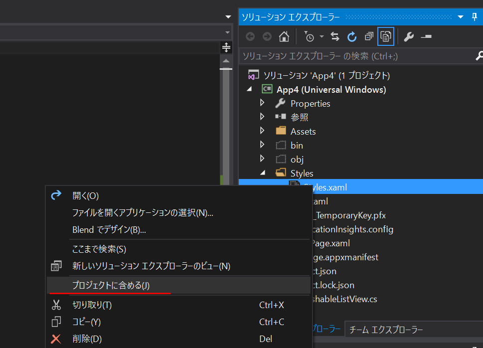This screenshot has height=348, width=483.
Task: Click the Back navigation arrow in Solution Explorer
Action: point(250,37)
